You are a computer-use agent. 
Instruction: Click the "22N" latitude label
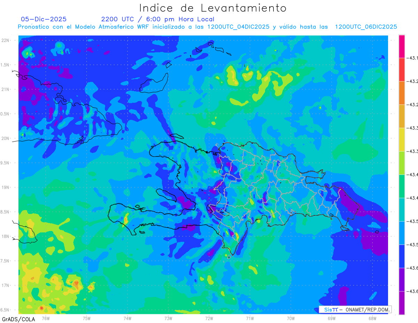coord(6,40)
